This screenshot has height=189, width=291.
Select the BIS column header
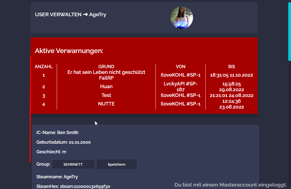pyautogui.click(x=232, y=66)
